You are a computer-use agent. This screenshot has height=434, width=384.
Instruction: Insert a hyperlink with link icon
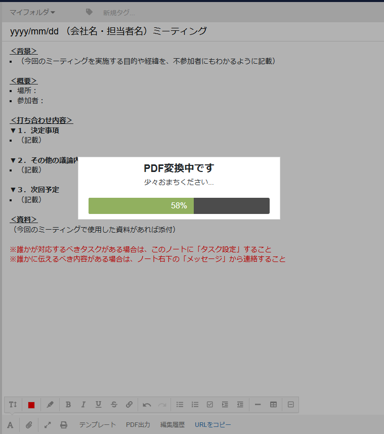[129, 405]
